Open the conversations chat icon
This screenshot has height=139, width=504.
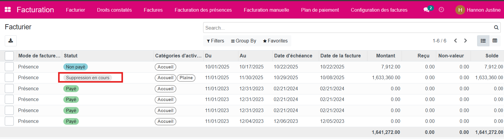coord(427,10)
